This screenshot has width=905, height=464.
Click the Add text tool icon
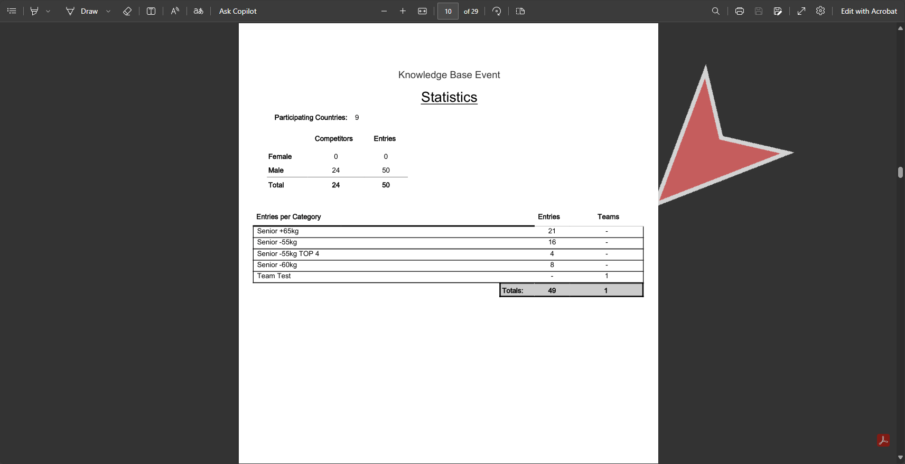pos(151,11)
